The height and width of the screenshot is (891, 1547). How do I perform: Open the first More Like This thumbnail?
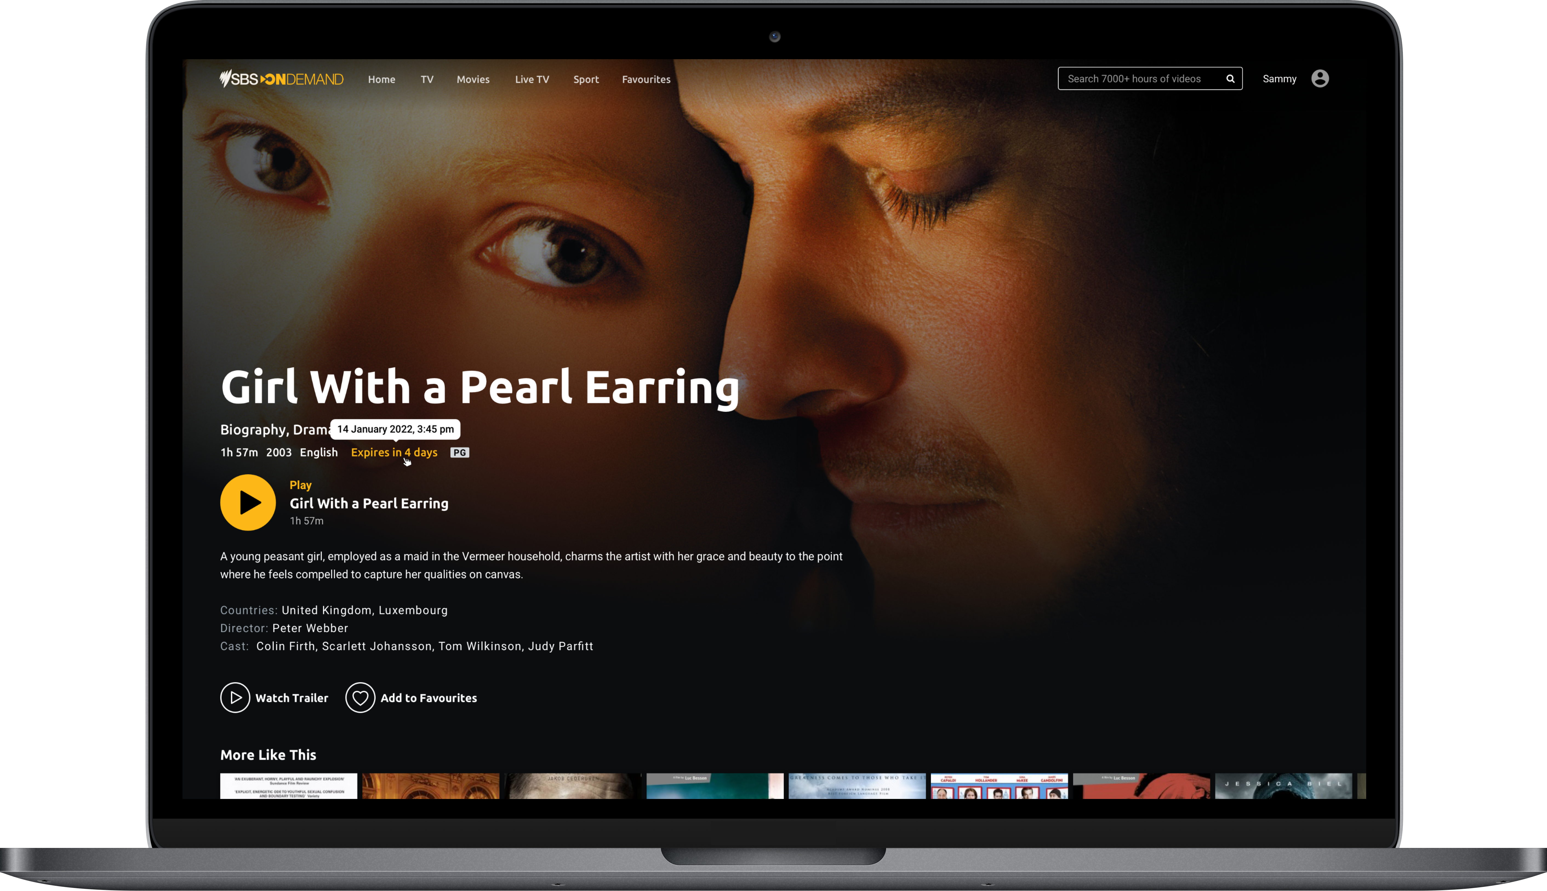(x=288, y=786)
